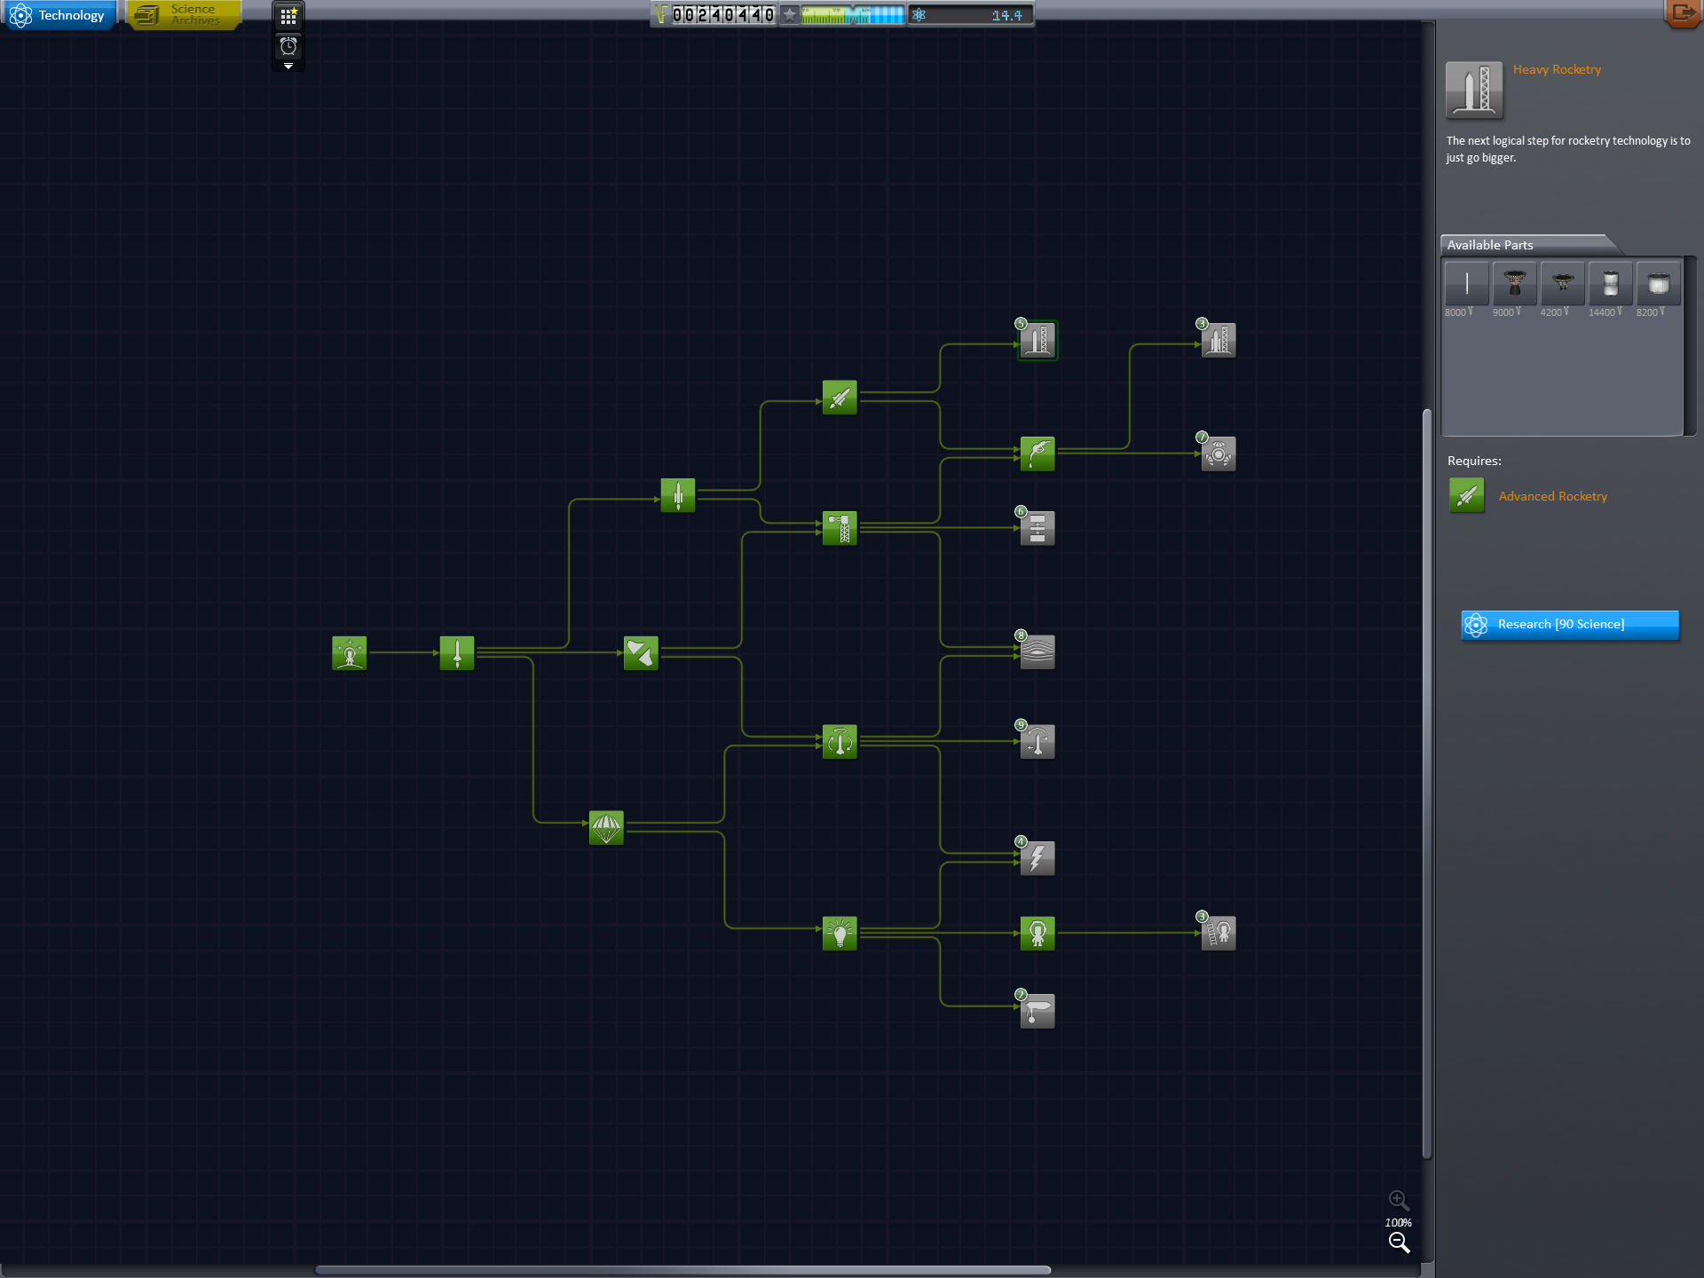Open the Electrics node with lightning bolt
1704x1278 pixels.
[x=1037, y=858]
